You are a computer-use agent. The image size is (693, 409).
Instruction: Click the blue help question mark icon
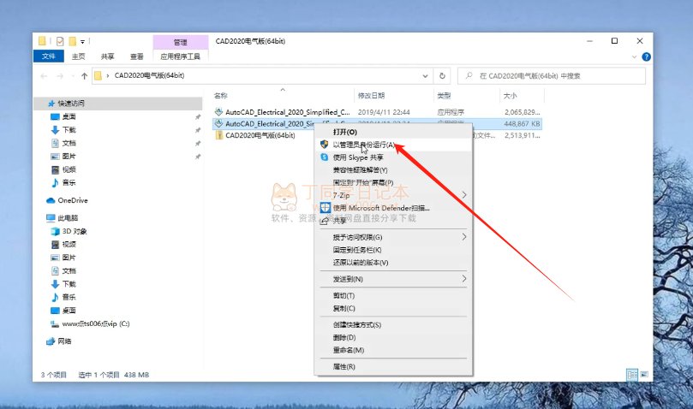(646, 57)
